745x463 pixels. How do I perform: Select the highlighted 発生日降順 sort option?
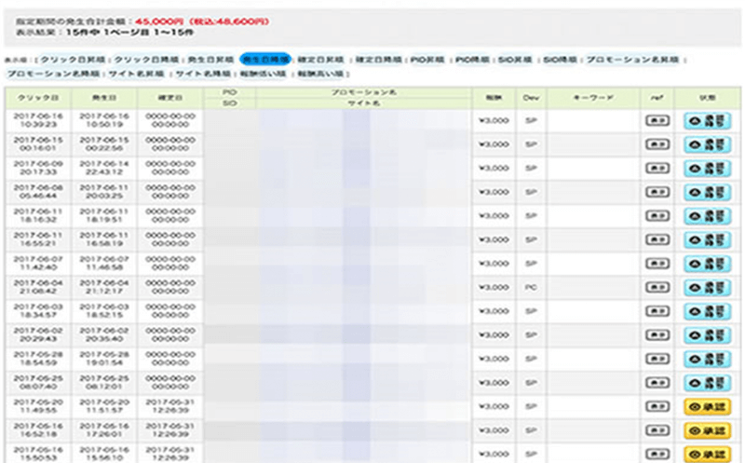[x=265, y=59]
